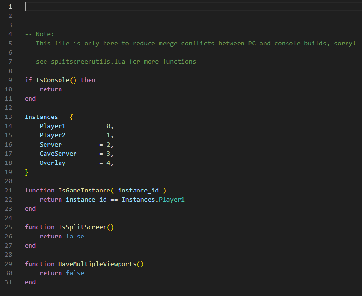Image resolution: width=362 pixels, height=296 pixels.
Task: Click the Server key on line 16
Action: tap(50, 145)
